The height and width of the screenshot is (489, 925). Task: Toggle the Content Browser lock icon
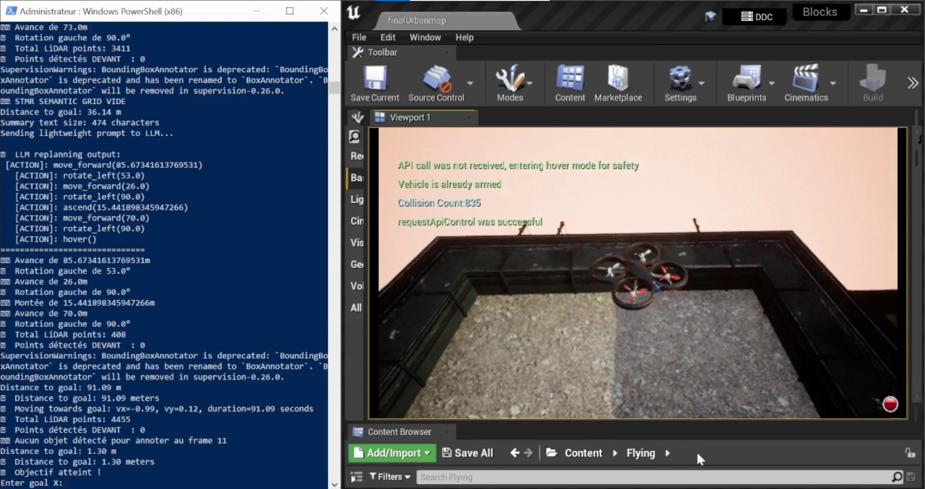click(x=910, y=453)
